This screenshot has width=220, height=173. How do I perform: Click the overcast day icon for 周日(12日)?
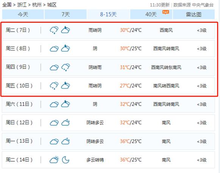tap(54, 123)
